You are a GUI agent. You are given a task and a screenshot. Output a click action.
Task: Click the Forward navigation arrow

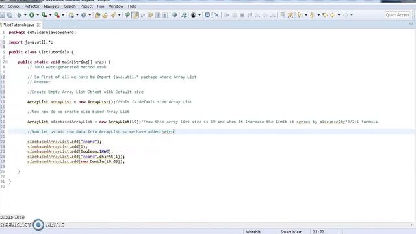(345, 15)
